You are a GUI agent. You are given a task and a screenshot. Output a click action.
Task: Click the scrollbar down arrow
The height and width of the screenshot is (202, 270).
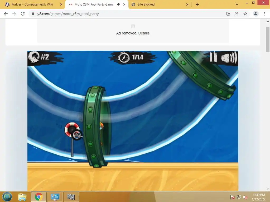(268, 189)
